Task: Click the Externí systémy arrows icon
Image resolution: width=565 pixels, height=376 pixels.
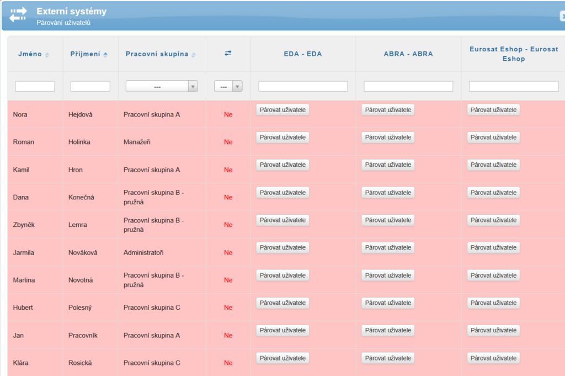Action: pyautogui.click(x=18, y=14)
